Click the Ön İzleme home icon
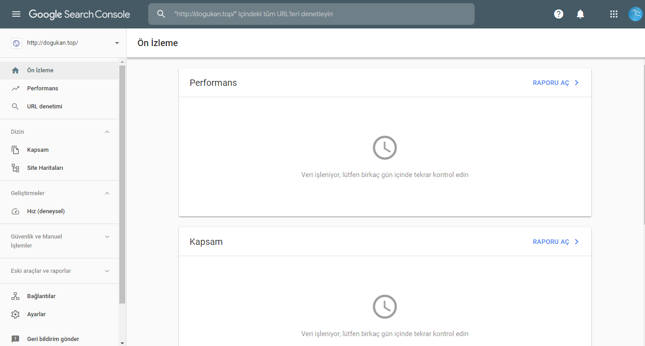Viewport: 645px width, 346px height. point(15,70)
